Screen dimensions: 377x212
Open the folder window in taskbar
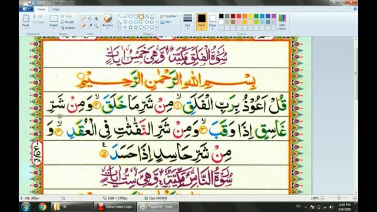[72, 207]
